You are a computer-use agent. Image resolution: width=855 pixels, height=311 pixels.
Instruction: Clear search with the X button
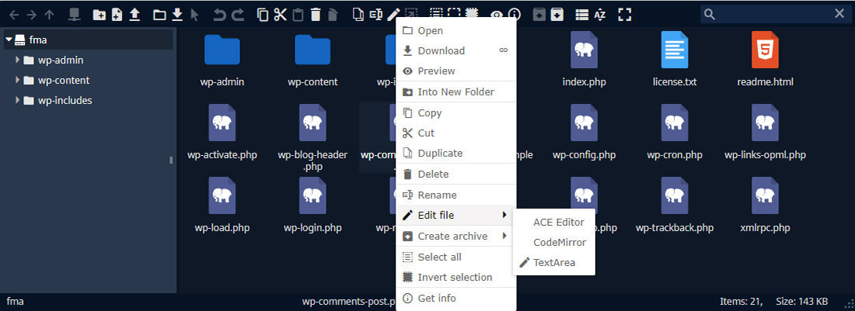(x=839, y=14)
